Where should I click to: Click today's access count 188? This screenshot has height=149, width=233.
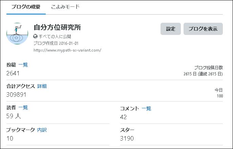[x=220, y=96]
